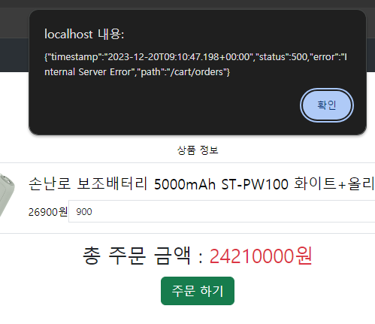Focus the quantity field showing 900
Screen dimensions: 375x324
click(222, 211)
